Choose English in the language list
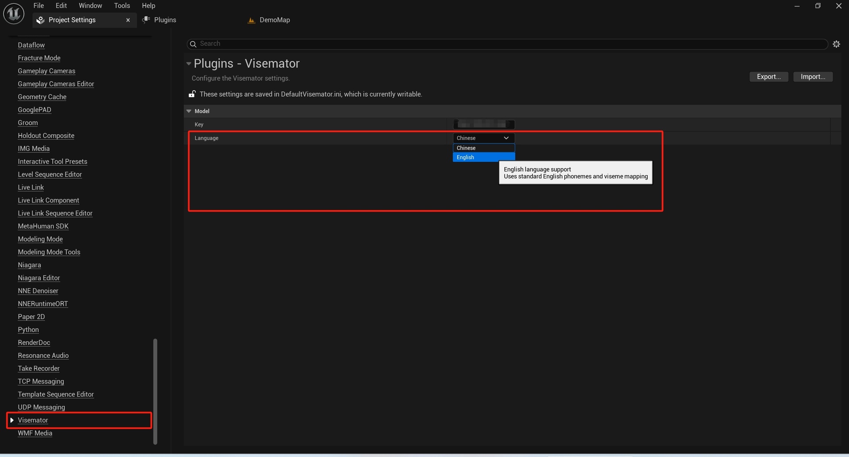 (x=483, y=157)
